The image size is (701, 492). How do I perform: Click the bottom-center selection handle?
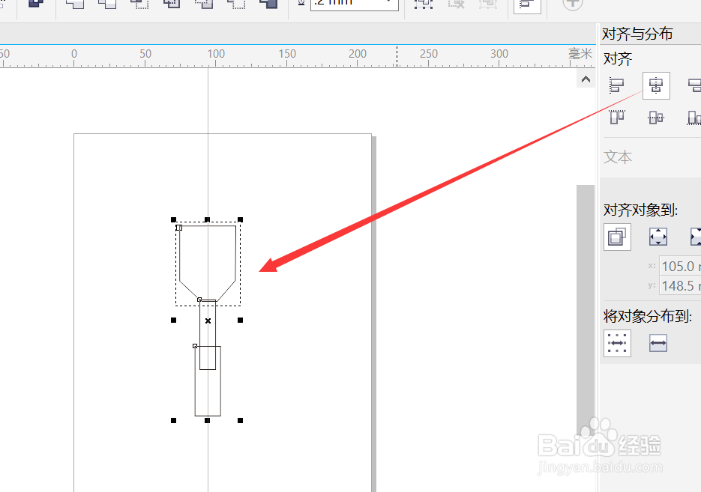207,420
